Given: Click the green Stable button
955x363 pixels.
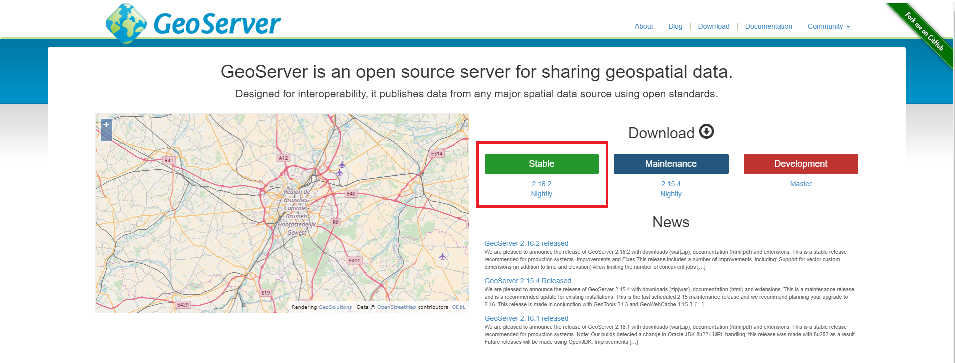Looking at the screenshot, I should 541,164.
